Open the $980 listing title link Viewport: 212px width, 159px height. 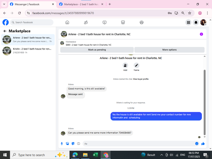coord(89,45)
